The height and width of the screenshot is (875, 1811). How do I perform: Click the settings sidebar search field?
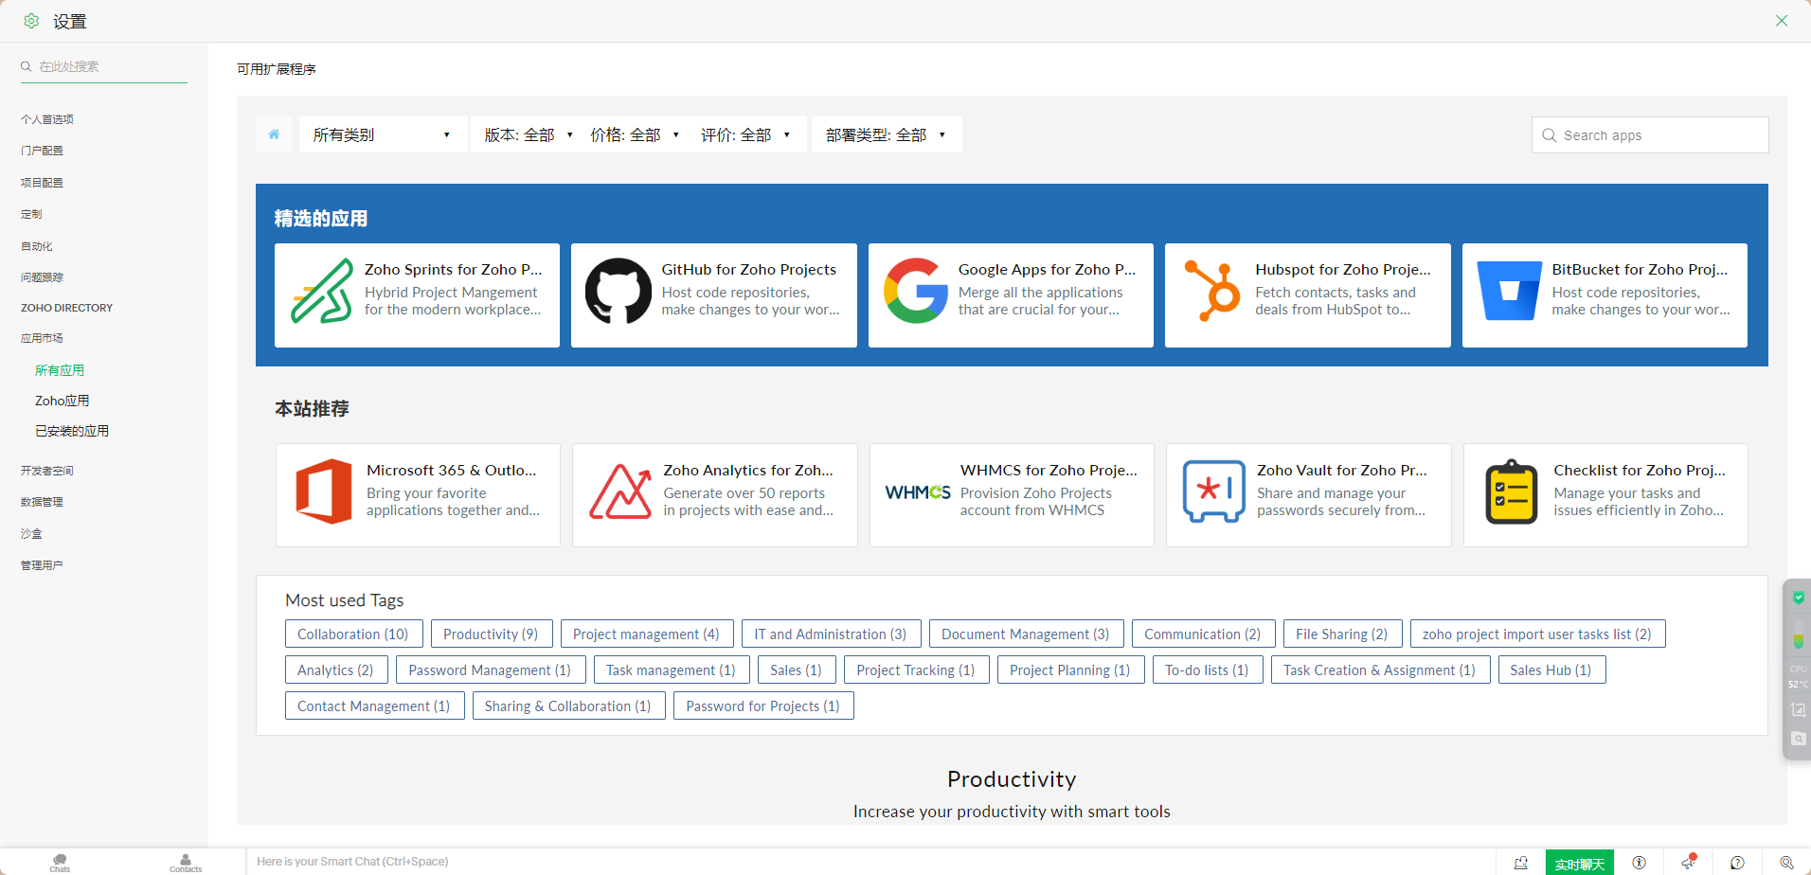pos(104,66)
